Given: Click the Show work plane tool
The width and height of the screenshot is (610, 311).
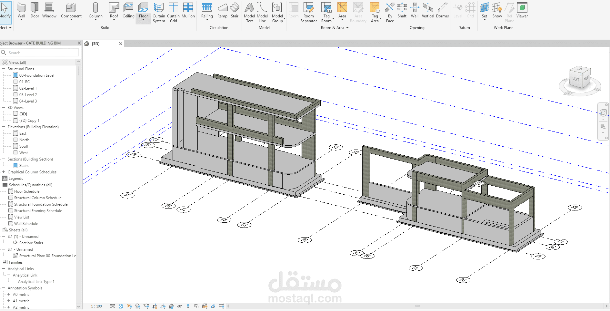Looking at the screenshot, I should pos(497,10).
